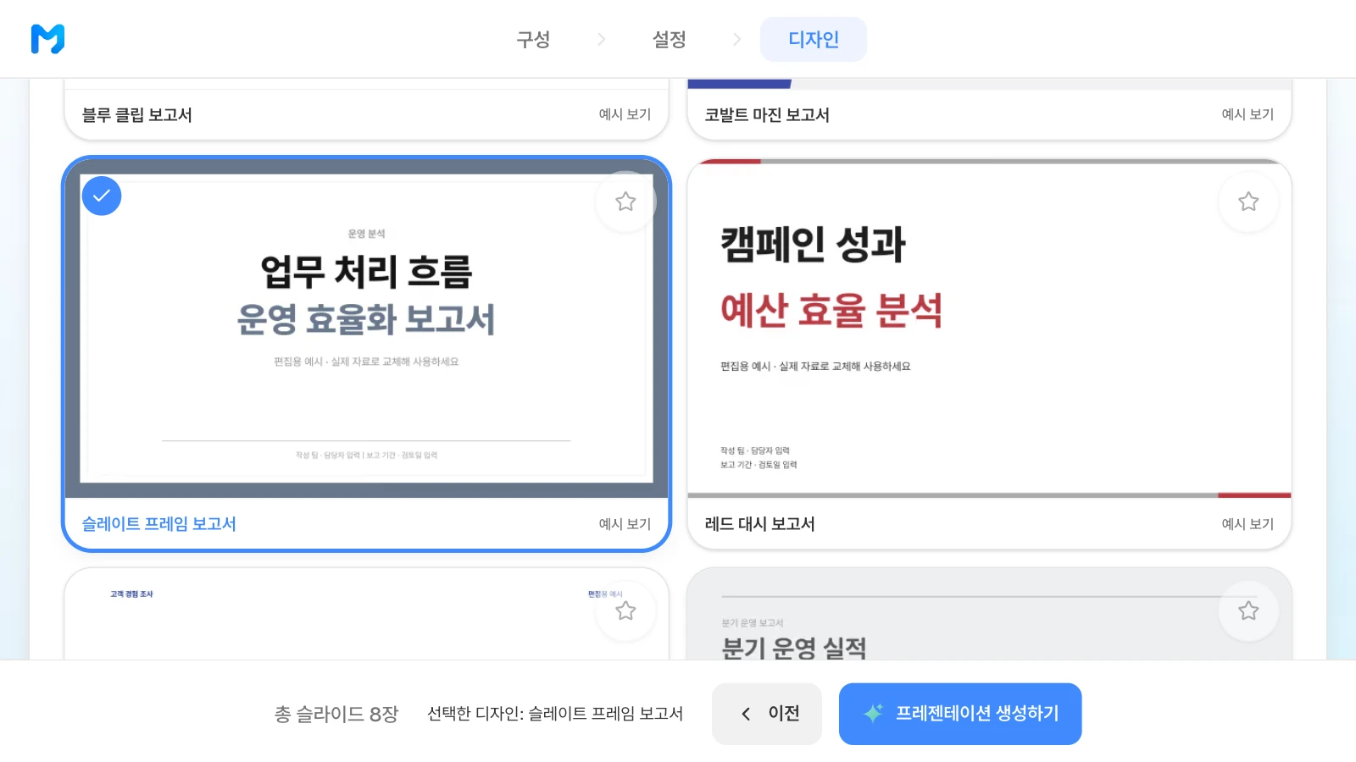Favorite the 슬레이트 프레임 보고서 design star
The width and height of the screenshot is (1356, 762).
[625, 202]
